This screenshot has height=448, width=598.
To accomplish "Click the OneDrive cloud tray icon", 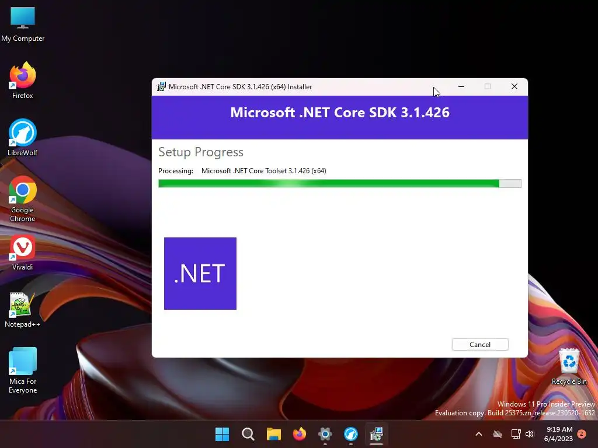I will click(498, 434).
